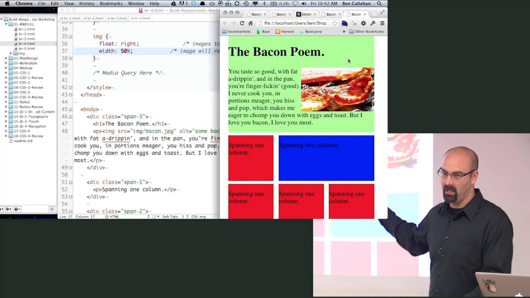Click the blue Spanning two columns box
The width and height of the screenshot is (530, 298).
tap(326, 158)
